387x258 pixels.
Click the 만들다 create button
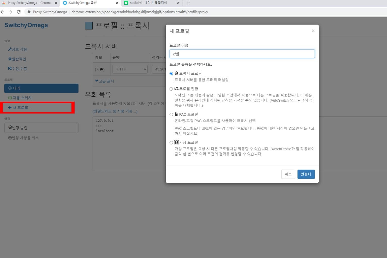coord(306,174)
